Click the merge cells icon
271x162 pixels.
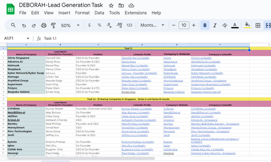pos(268,25)
